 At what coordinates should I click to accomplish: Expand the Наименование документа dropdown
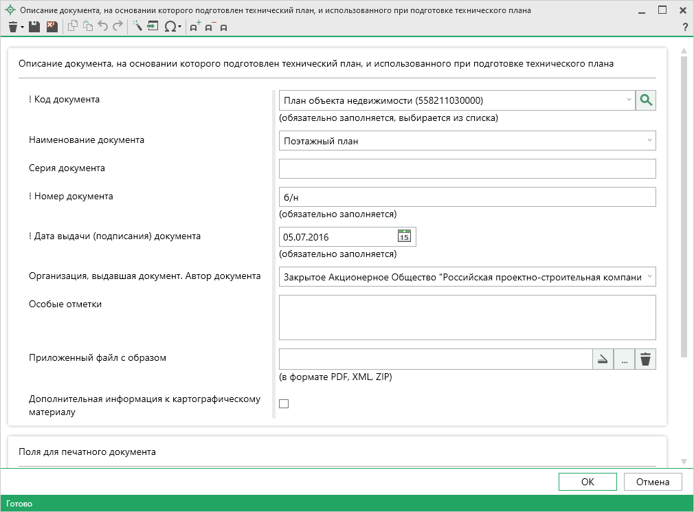pyautogui.click(x=649, y=141)
